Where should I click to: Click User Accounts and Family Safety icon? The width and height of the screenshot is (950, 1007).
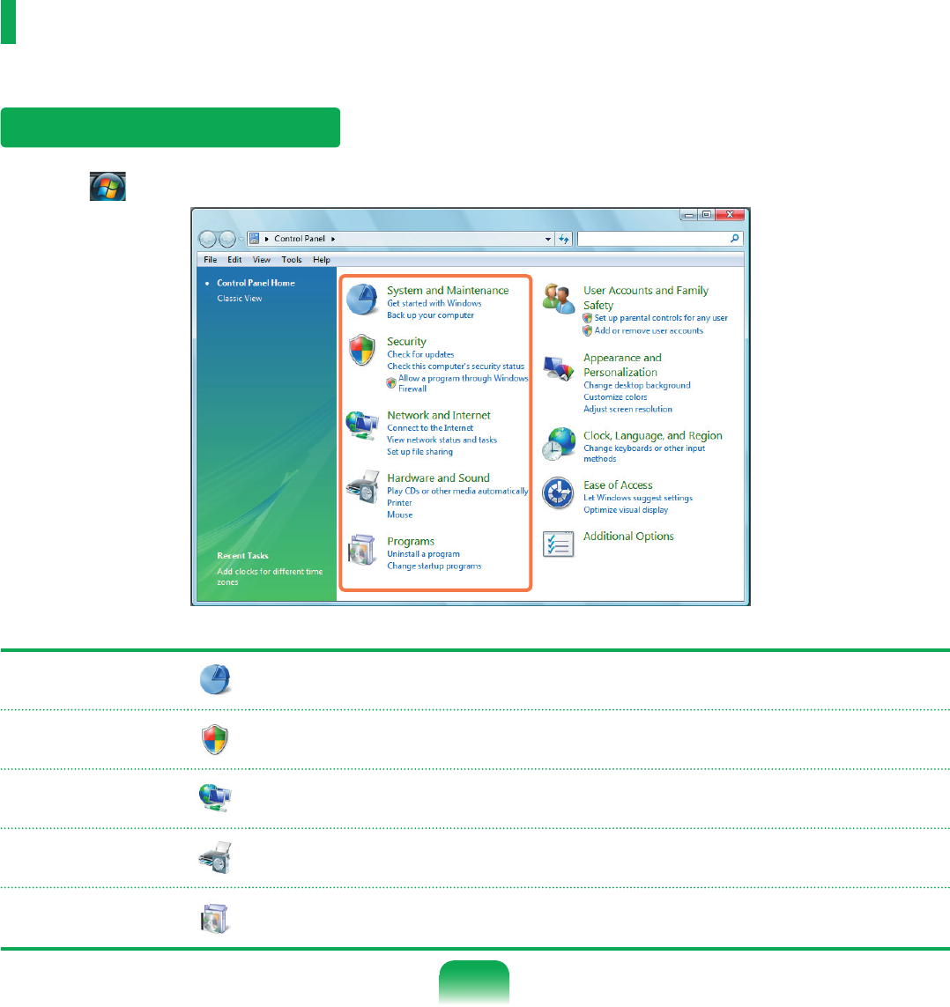pyautogui.click(x=558, y=300)
